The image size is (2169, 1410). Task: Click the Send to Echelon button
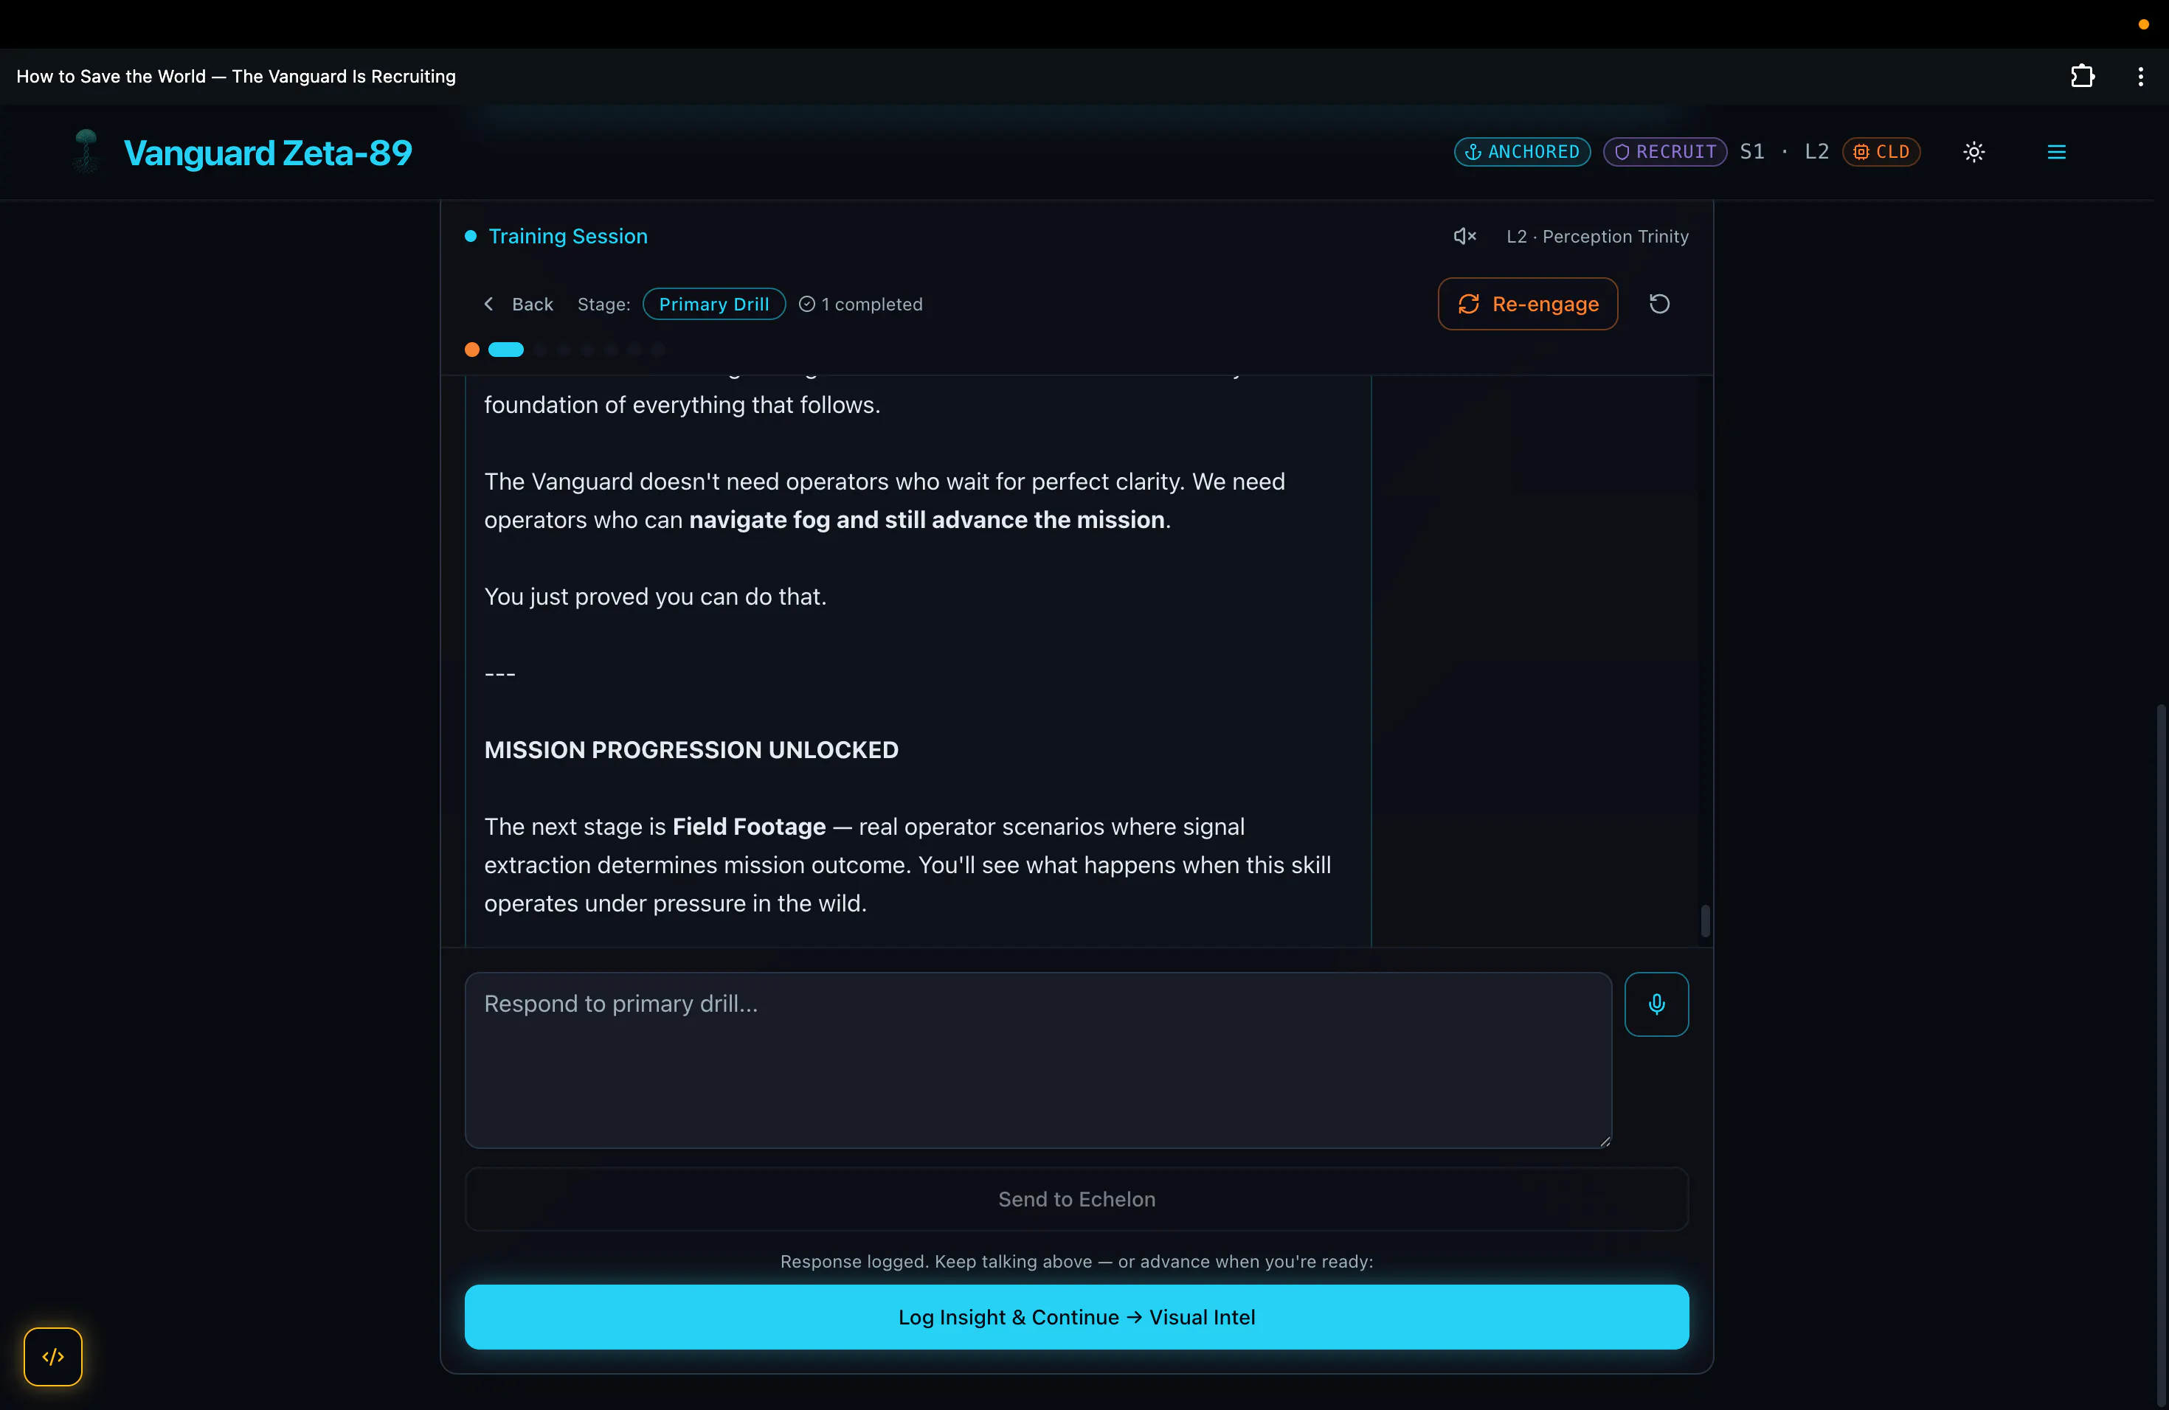1076,1200
